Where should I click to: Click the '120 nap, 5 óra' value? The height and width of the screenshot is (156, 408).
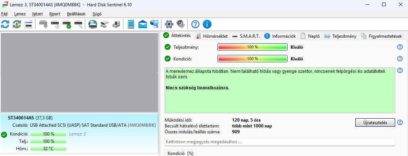246,120
